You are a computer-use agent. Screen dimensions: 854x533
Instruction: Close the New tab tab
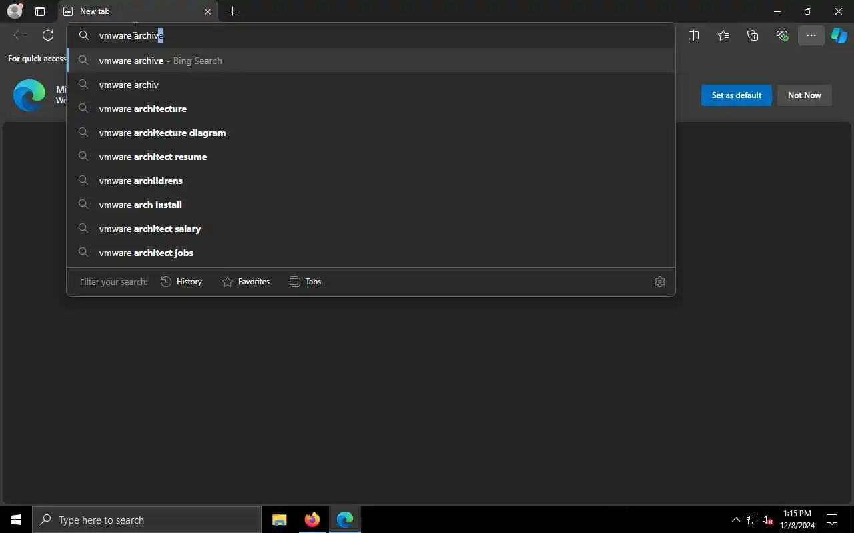207,11
